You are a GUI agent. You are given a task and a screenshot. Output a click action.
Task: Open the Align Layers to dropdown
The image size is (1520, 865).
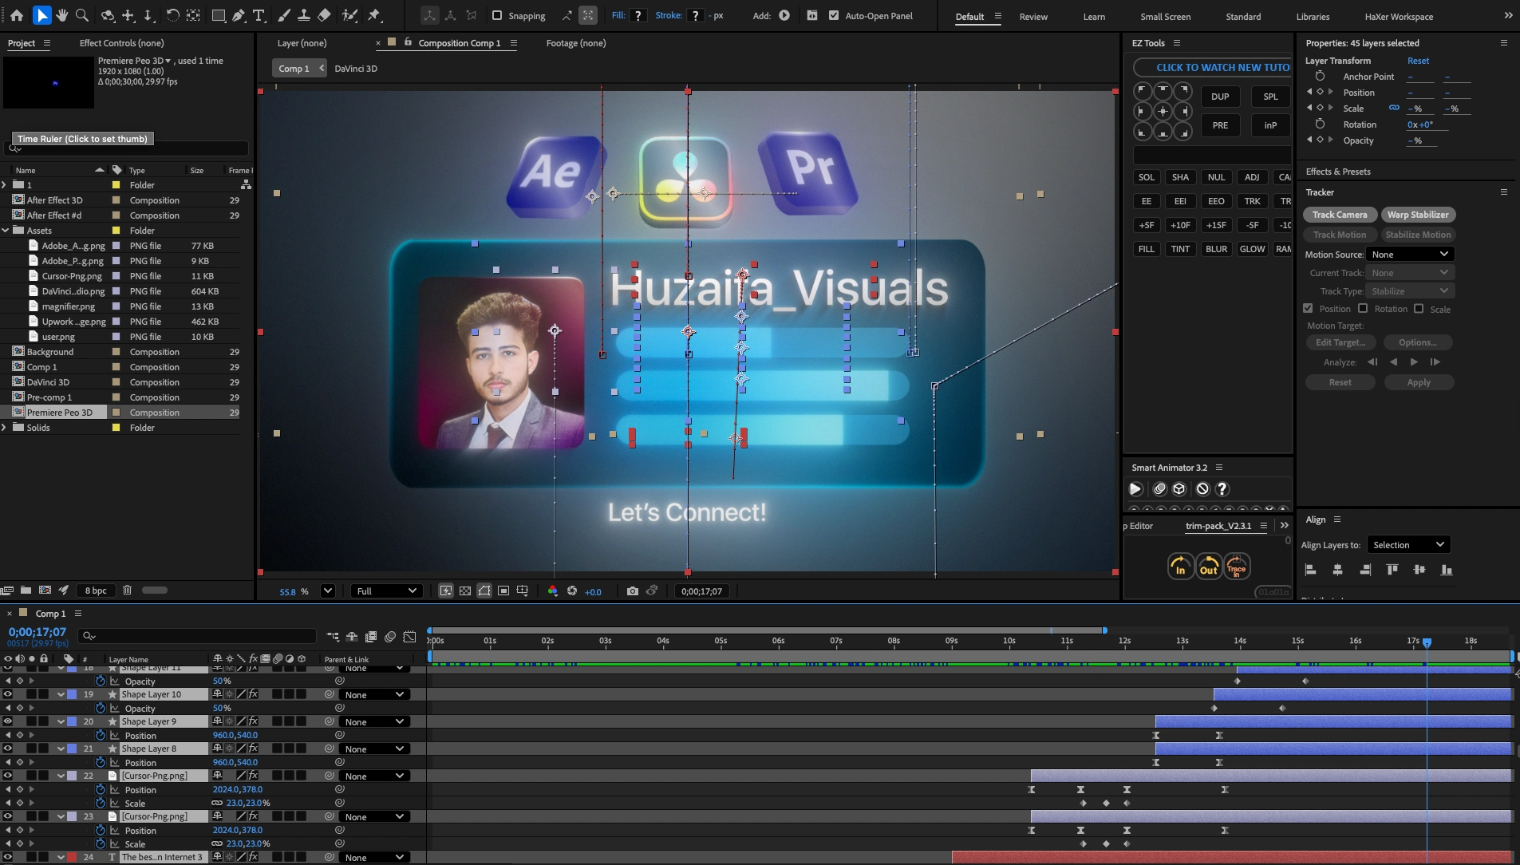click(x=1407, y=544)
